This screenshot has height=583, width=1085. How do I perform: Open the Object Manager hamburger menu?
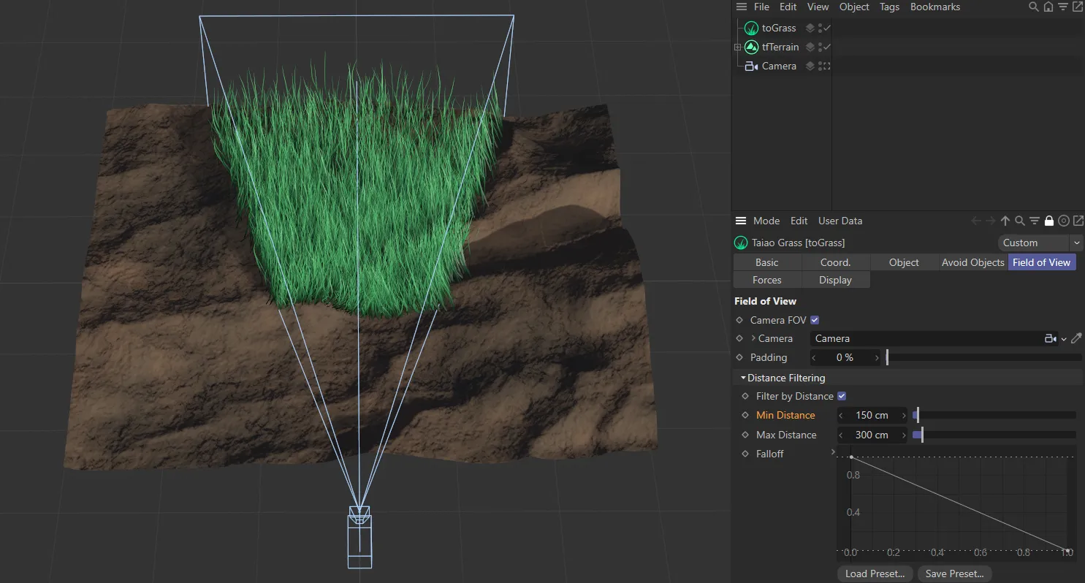(742, 7)
